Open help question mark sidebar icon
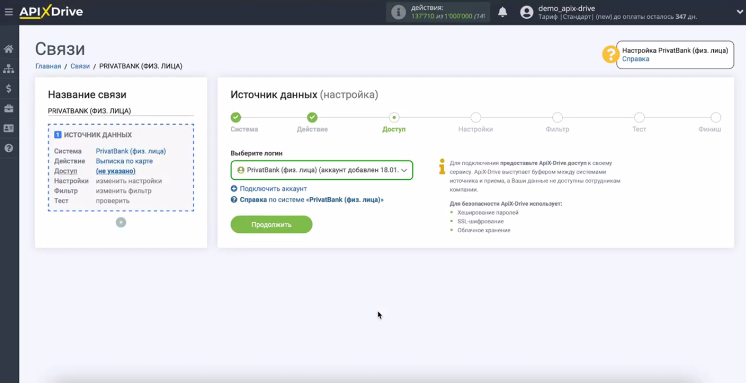Image resolution: width=746 pixels, height=383 pixels. [9, 148]
